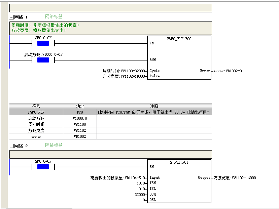Click address cell VB1002
Viewport: 279px width, 209px height.
pyautogui.click(x=80, y=136)
